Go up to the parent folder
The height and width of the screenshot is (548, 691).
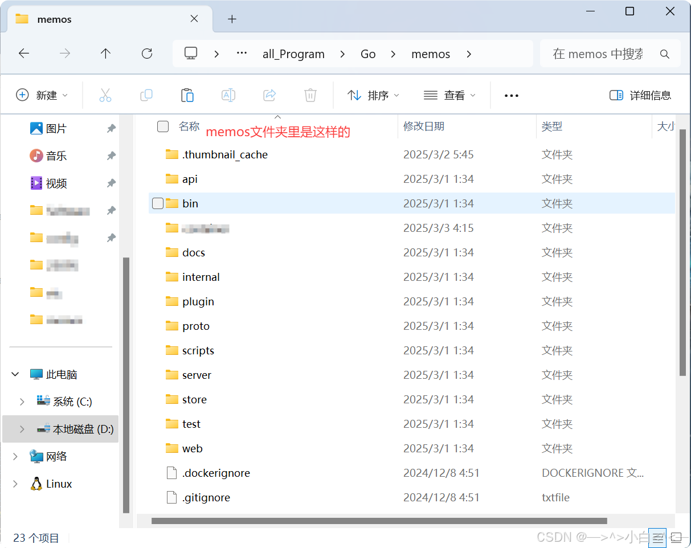coord(105,54)
